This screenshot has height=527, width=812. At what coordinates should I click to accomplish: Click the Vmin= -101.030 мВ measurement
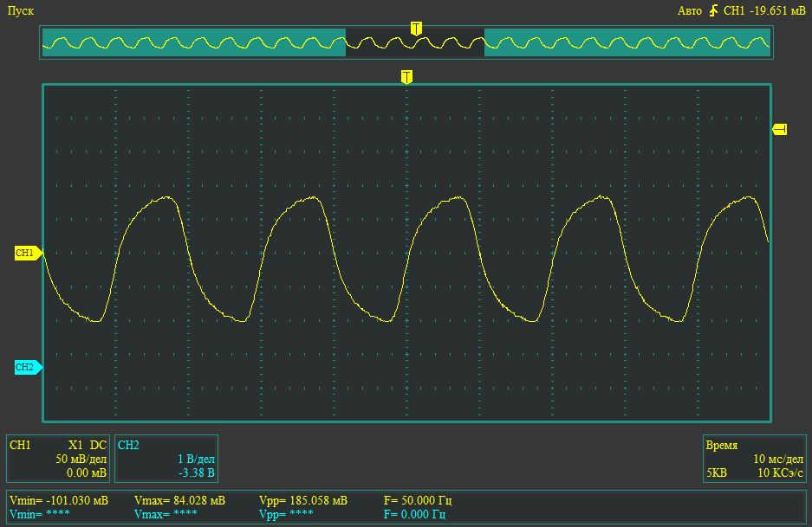click(x=59, y=501)
